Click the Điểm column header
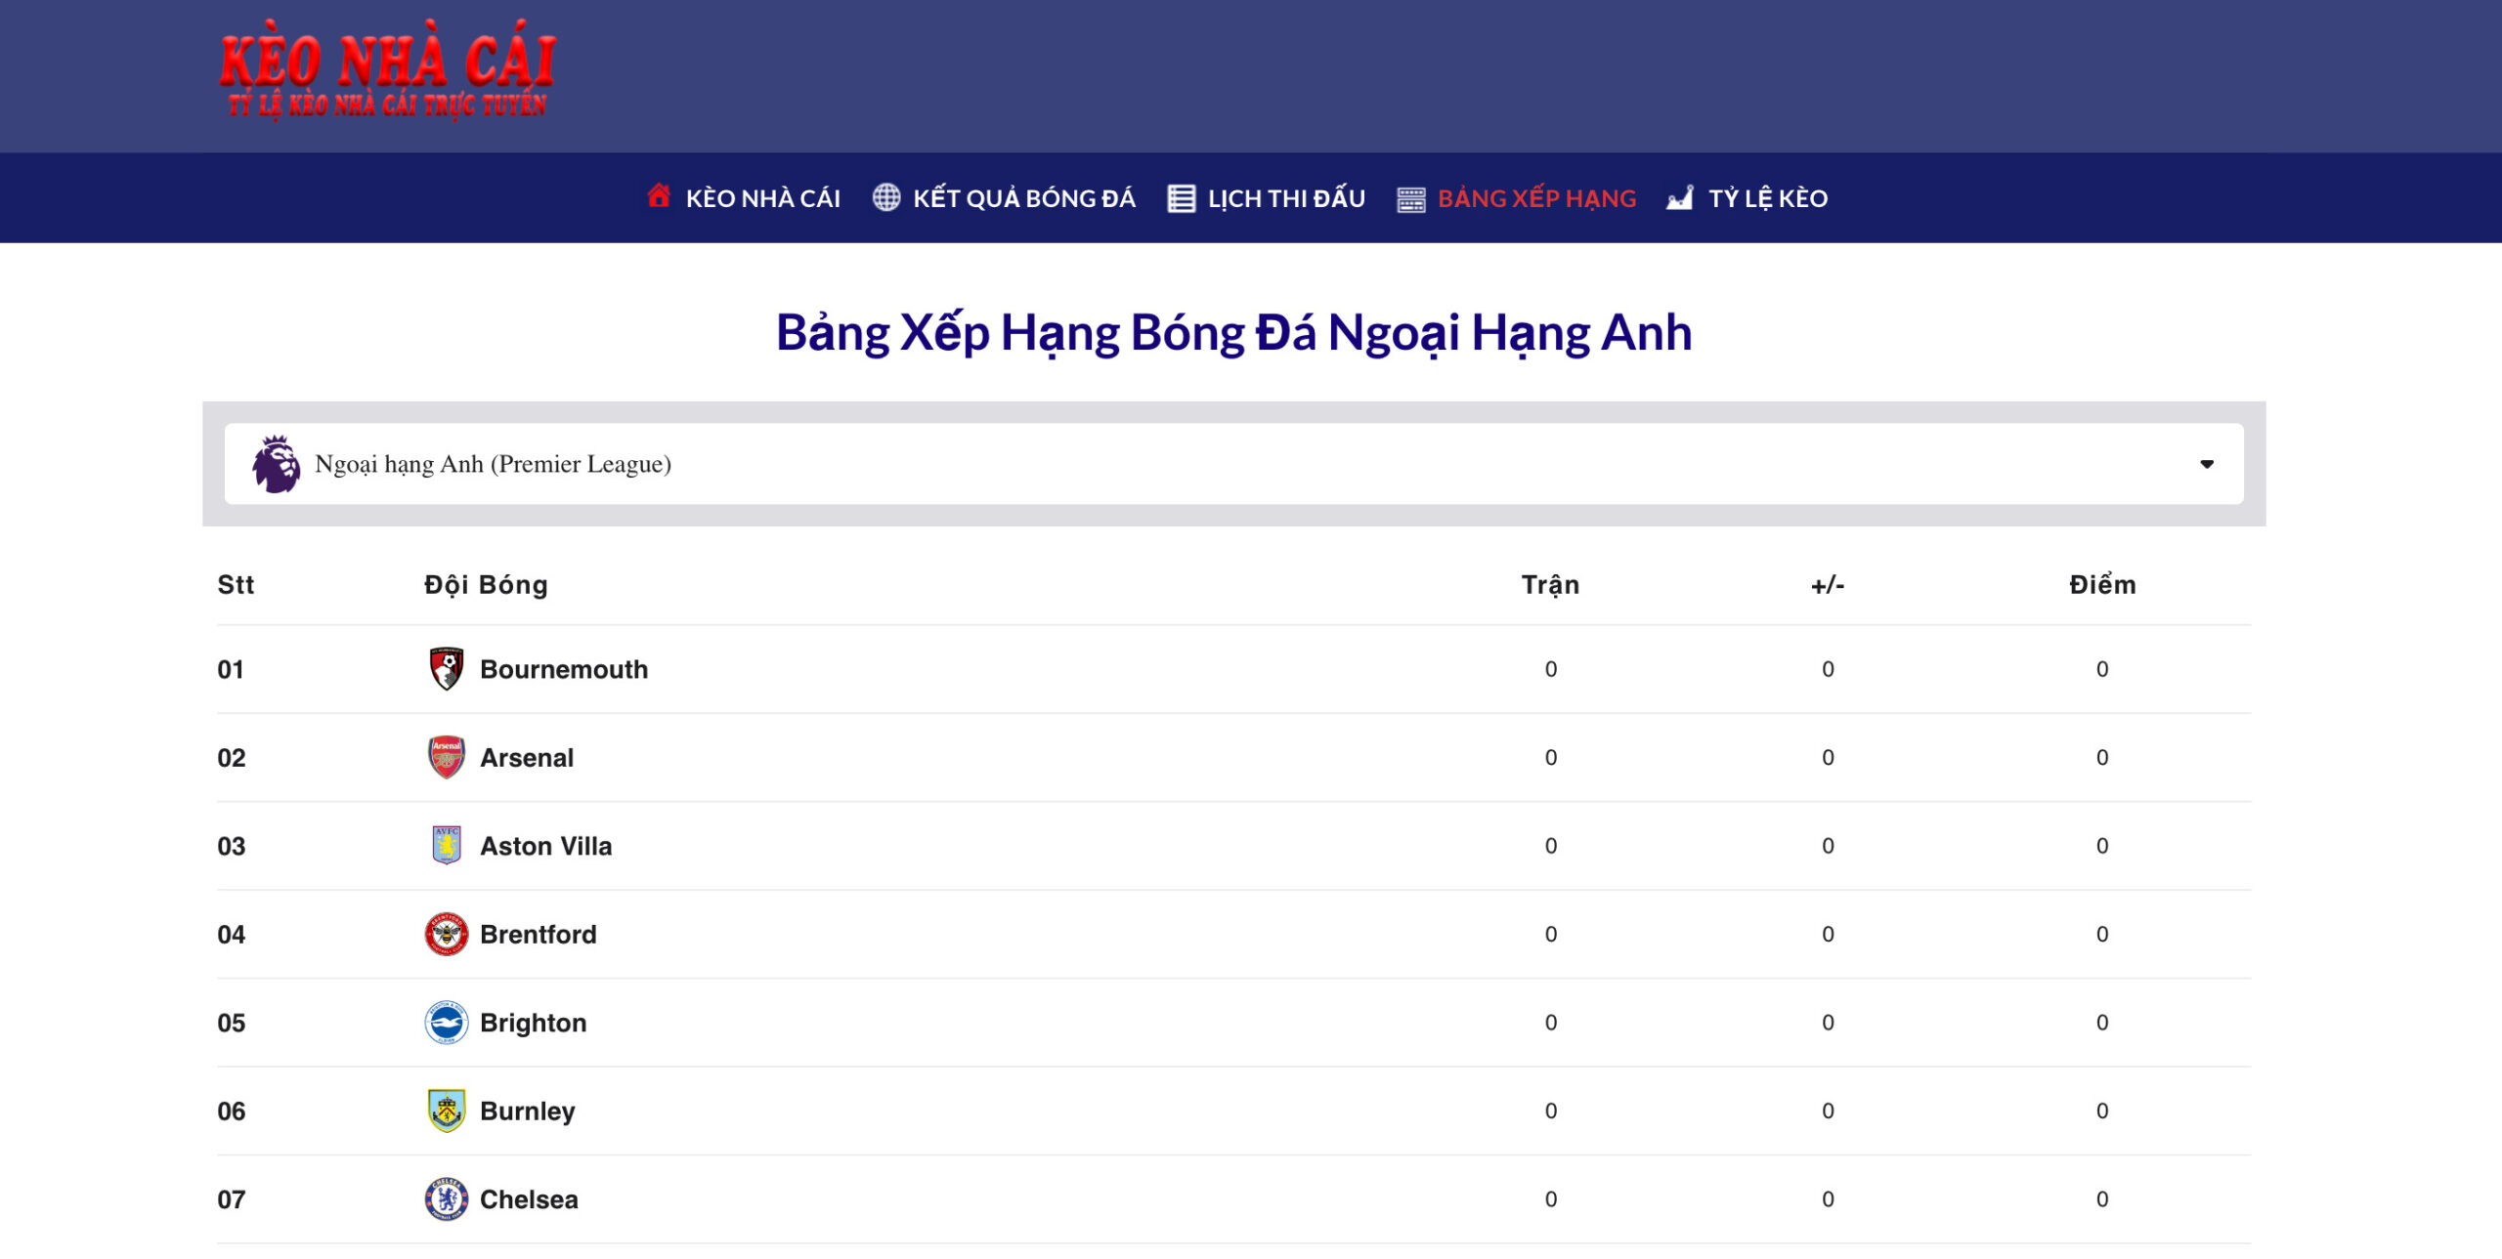Screen dimensions: 2502x1259 point(2101,584)
